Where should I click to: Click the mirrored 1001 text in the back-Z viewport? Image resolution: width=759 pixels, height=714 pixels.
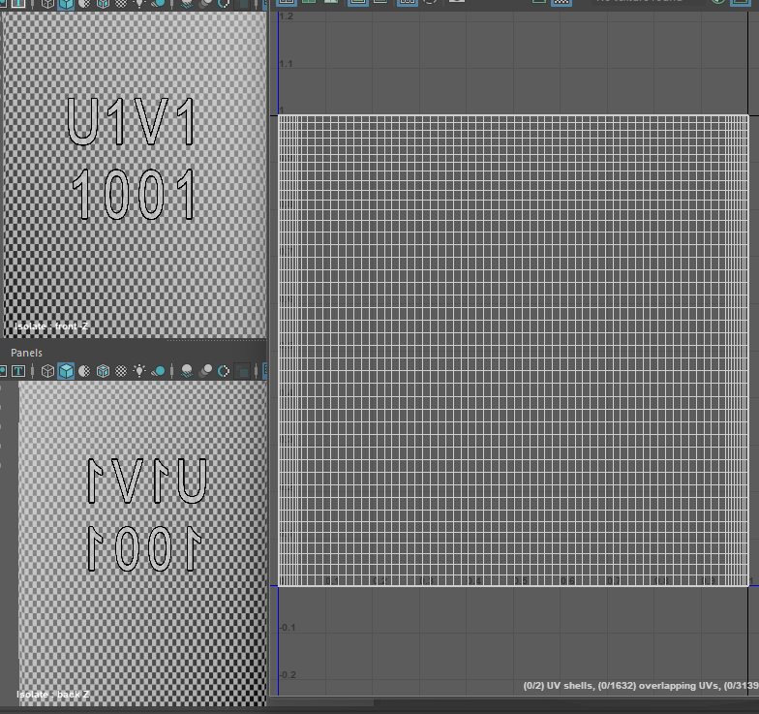pyautogui.click(x=144, y=548)
